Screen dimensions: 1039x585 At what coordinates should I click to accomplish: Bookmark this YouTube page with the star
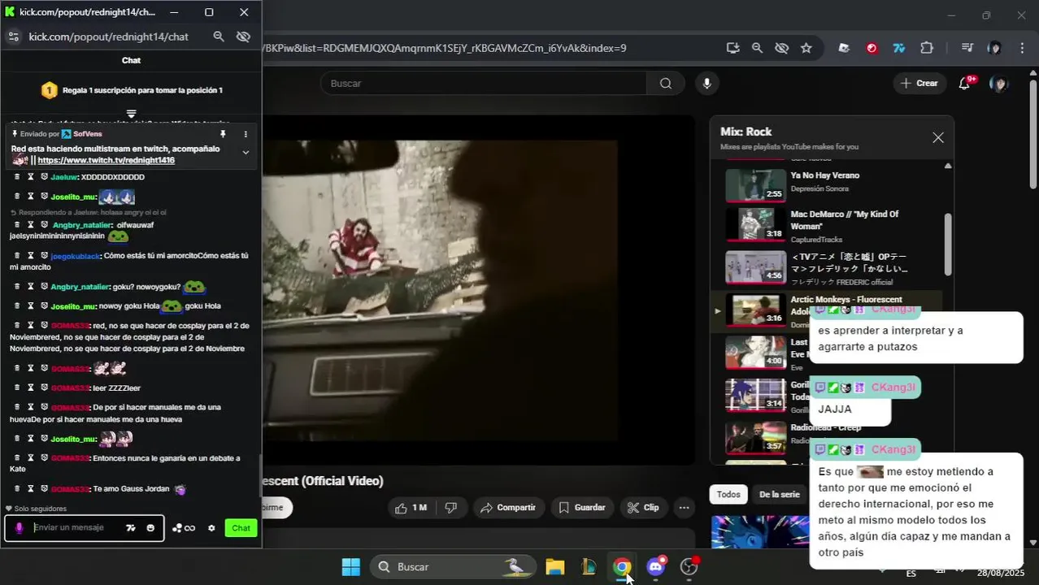point(806,48)
